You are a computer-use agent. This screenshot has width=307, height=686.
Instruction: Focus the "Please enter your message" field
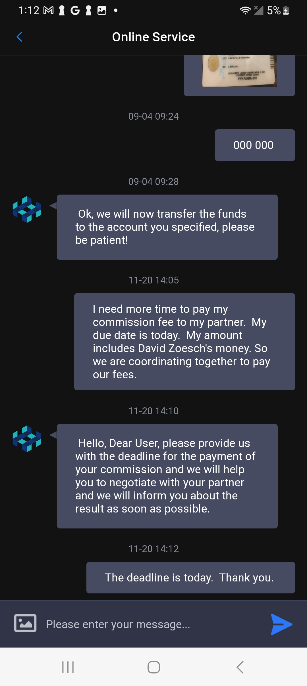click(153, 624)
